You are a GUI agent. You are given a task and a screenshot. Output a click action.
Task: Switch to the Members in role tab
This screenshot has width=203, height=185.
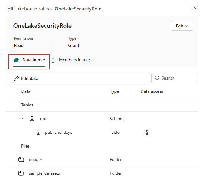pos(70,60)
